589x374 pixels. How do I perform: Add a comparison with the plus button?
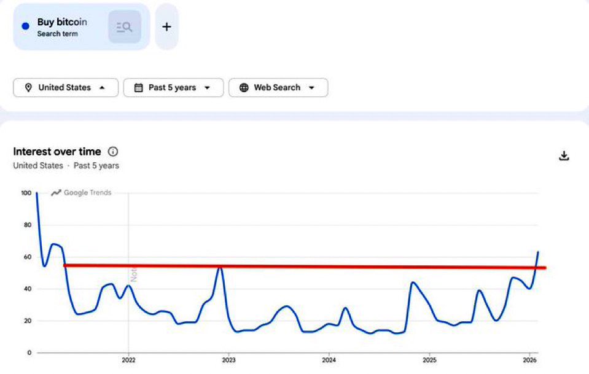166,26
